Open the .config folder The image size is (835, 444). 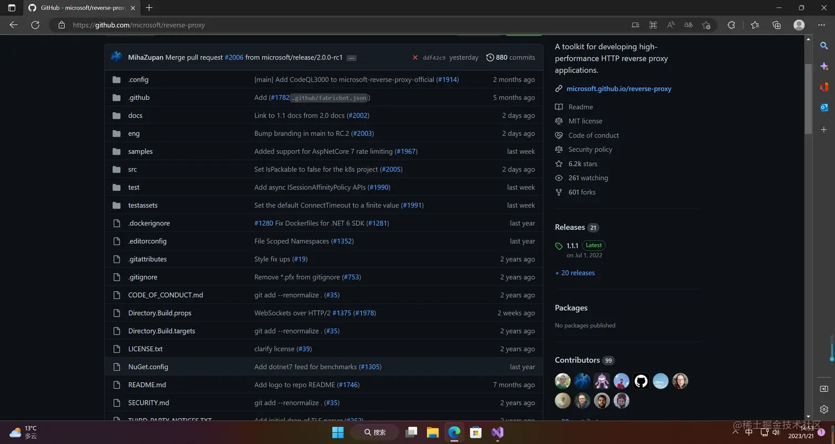[x=138, y=80]
